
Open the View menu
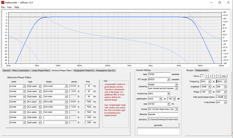[x=9, y=7]
